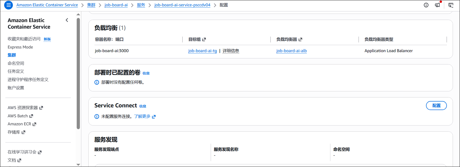Screen dimensions: 460x167
Task: Click external-link icon next to 存储库
Action: (x=23, y=132)
